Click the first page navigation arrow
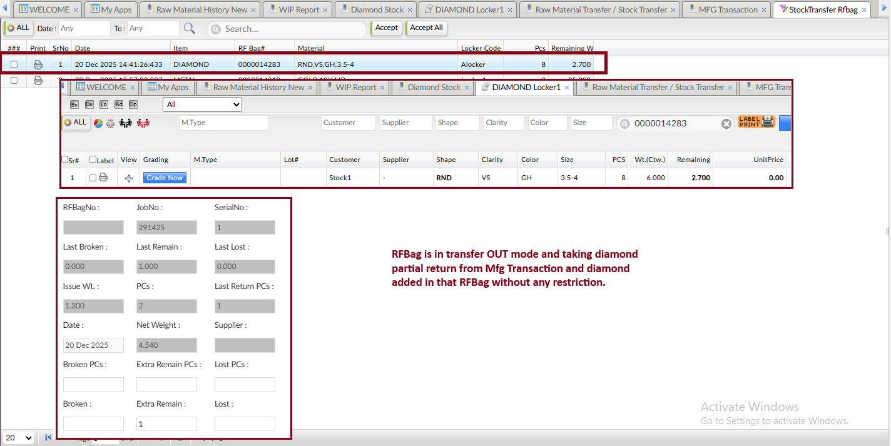Viewport: 891px width, 446px height. (48, 438)
